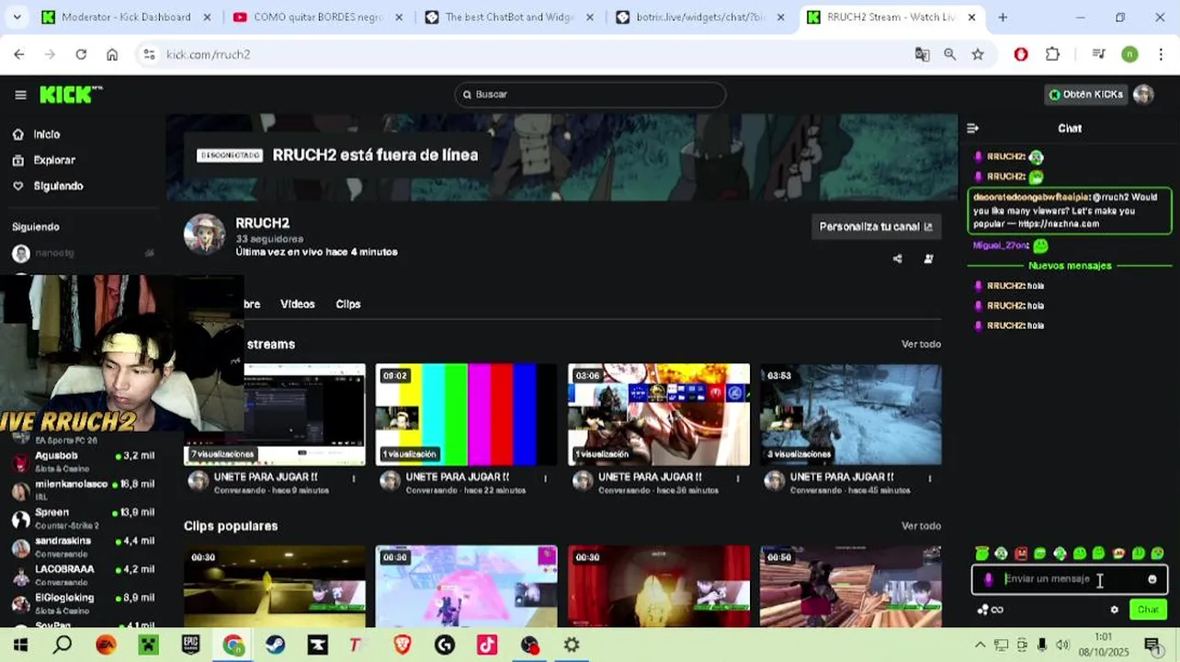Open the hamburger menu beside the KICK logo
Image resolution: width=1180 pixels, height=662 pixels.
(x=20, y=95)
